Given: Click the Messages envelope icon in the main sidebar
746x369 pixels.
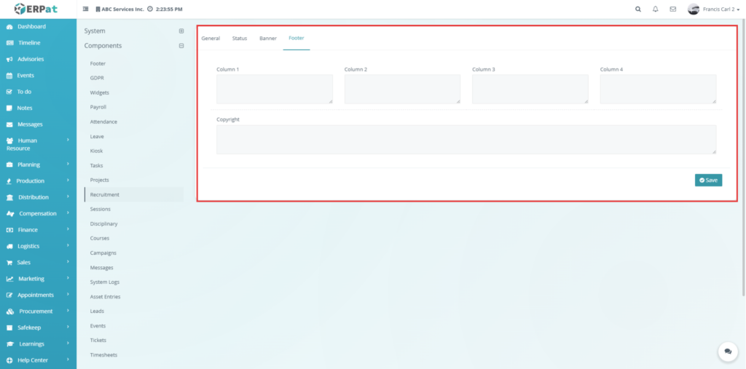Looking at the screenshot, I should pos(9,124).
